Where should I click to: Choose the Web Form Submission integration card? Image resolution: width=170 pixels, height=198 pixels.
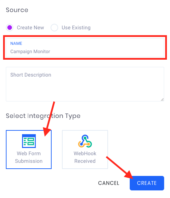tap(29, 149)
